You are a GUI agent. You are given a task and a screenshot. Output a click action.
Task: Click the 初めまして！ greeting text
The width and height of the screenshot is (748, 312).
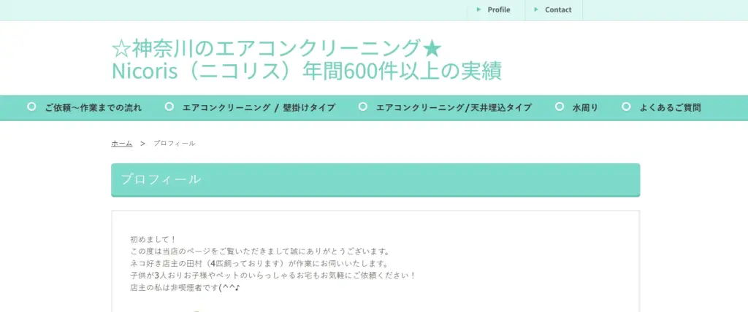click(153, 239)
